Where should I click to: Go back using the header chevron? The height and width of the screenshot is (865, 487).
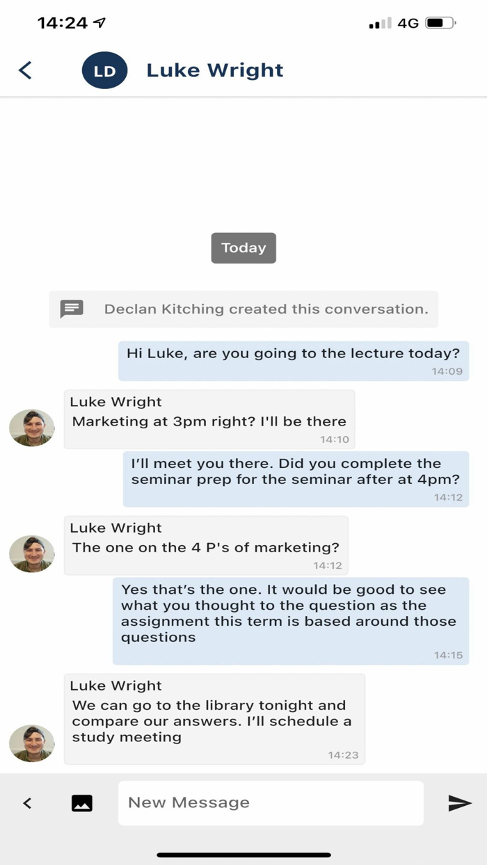point(25,70)
